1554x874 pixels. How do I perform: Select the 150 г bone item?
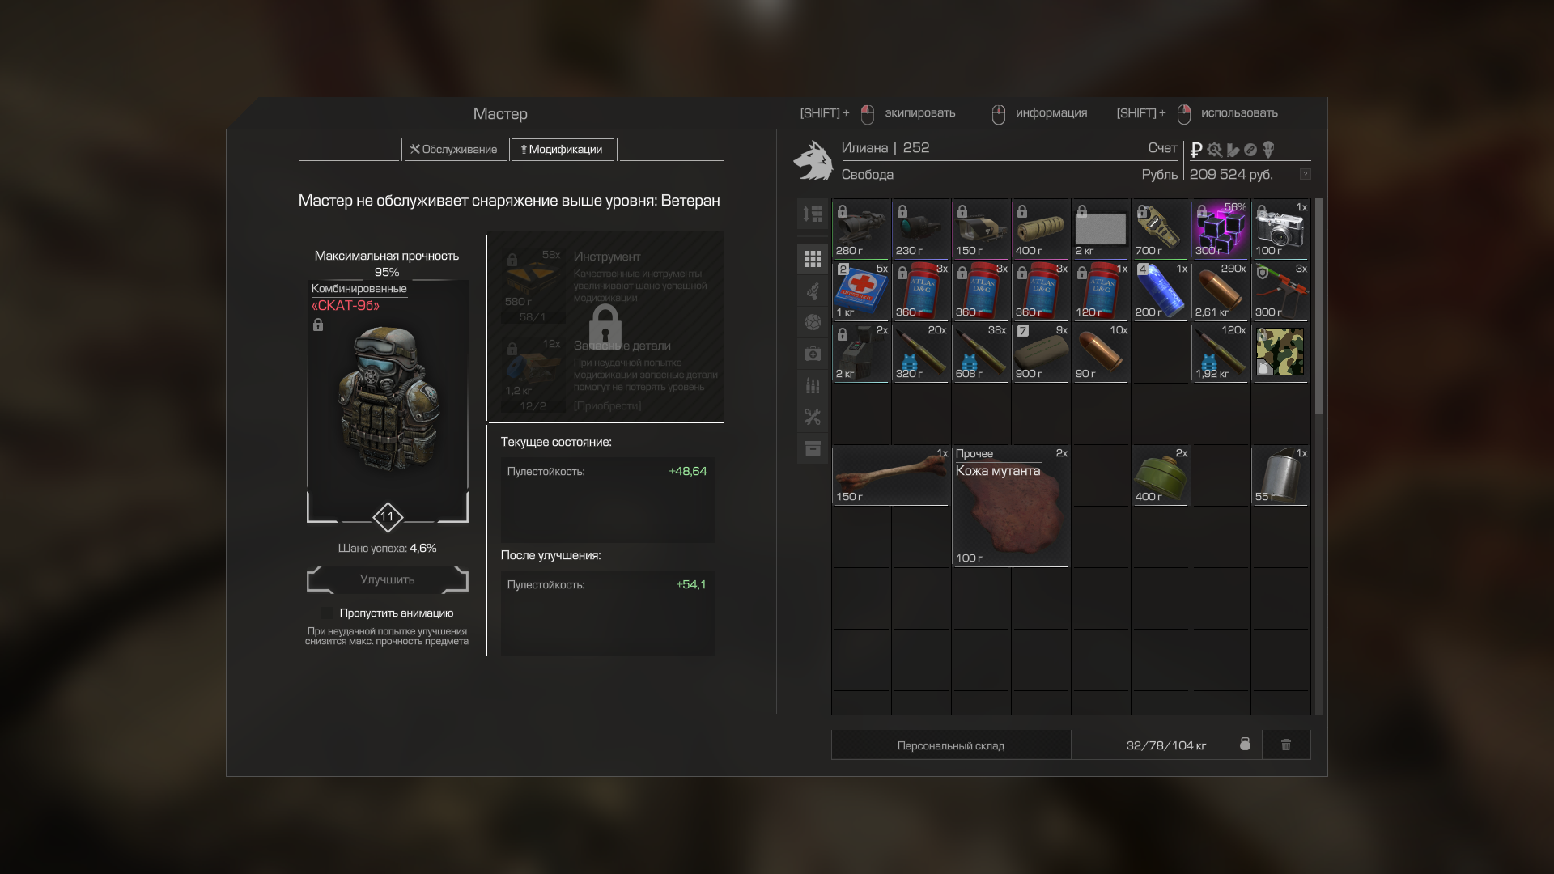pos(891,475)
